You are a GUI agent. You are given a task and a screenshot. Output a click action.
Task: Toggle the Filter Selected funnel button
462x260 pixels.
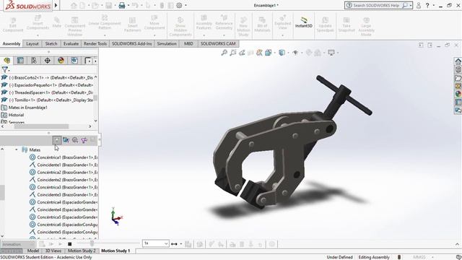point(84,140)
